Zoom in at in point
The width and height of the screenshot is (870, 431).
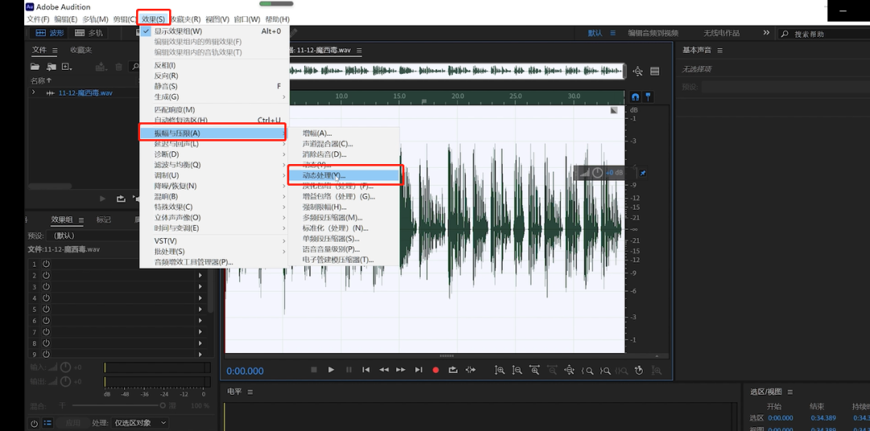coord(587,370)
